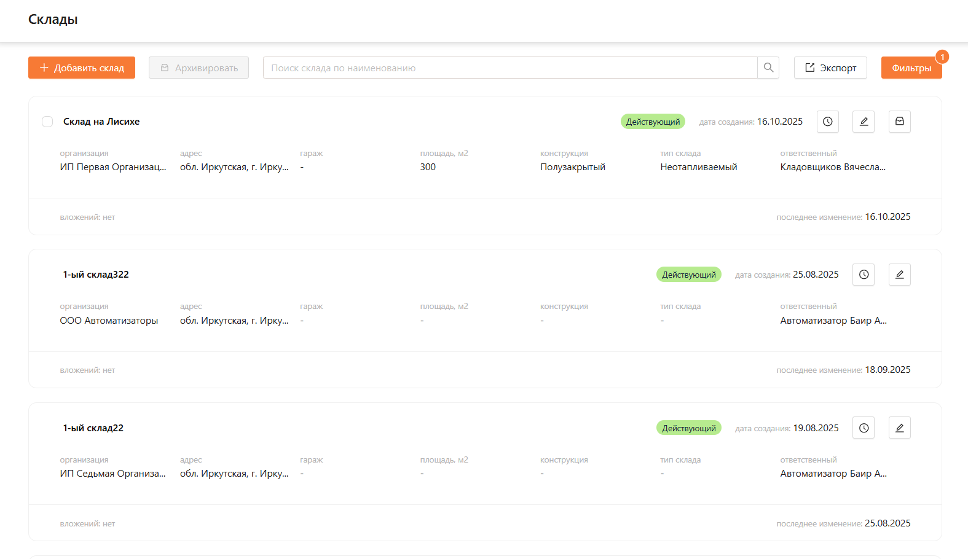Select the Склад на Лисихе checkbox
968x559 pixels.
(47, 122)
